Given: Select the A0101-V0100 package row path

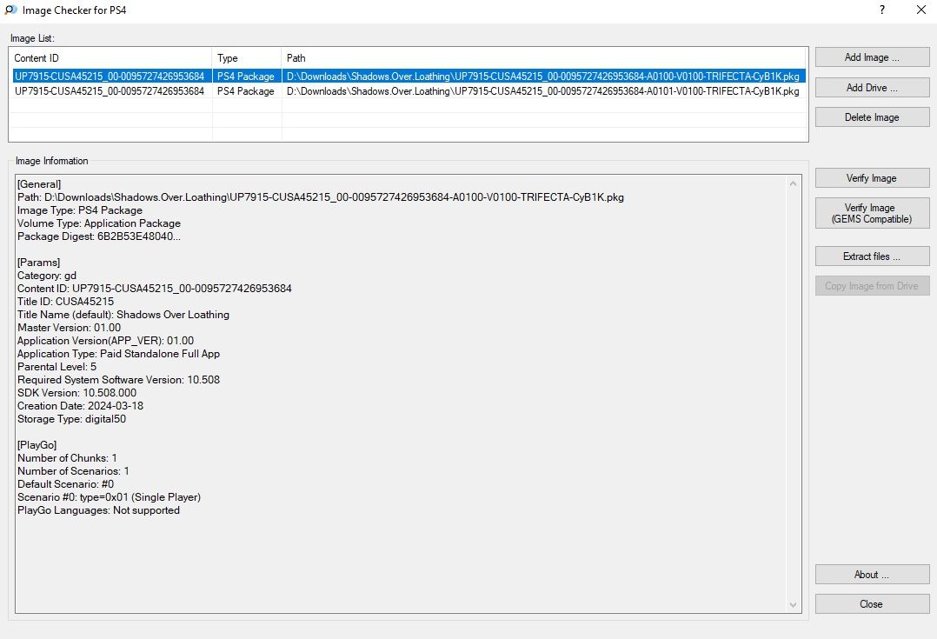Looking at the screenshot, I should tap(543, 91).
